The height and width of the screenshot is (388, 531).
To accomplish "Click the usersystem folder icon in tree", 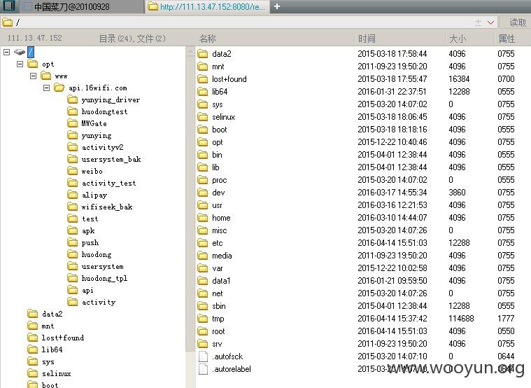I will click(72, 266).
